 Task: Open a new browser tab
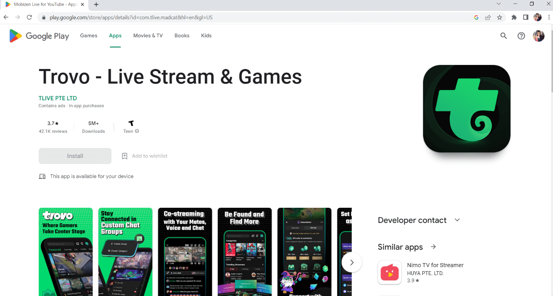coord(96,4)
